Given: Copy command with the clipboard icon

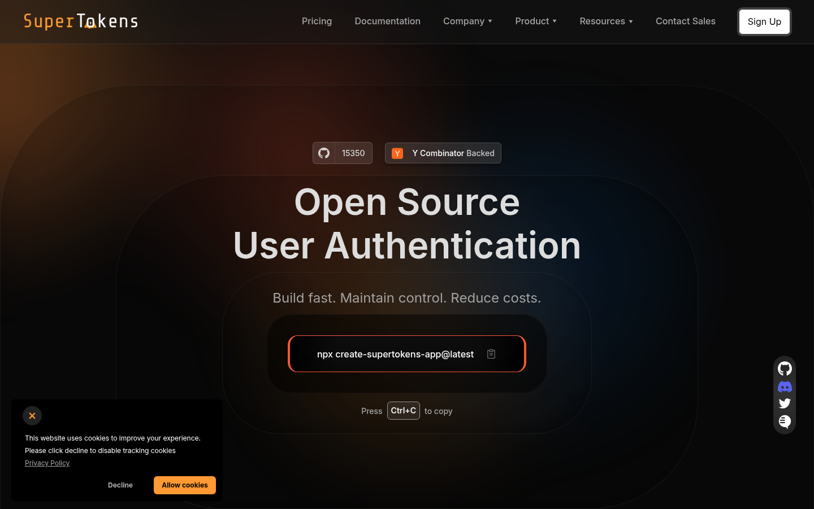Looking at the screenshot, I should (491, 354).
